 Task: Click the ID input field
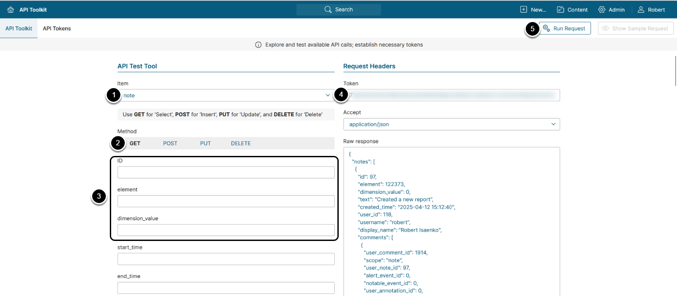(226, 172)
